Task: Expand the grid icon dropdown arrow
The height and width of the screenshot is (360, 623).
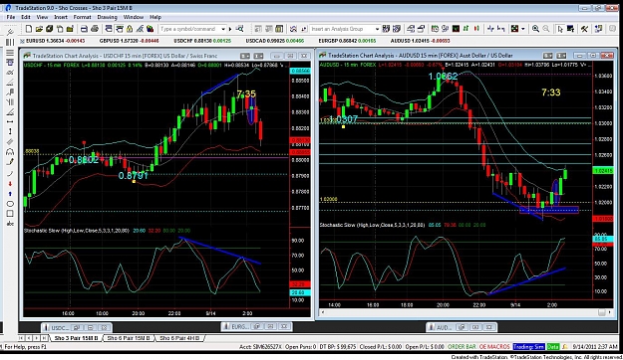Action: tap(523, 29)
